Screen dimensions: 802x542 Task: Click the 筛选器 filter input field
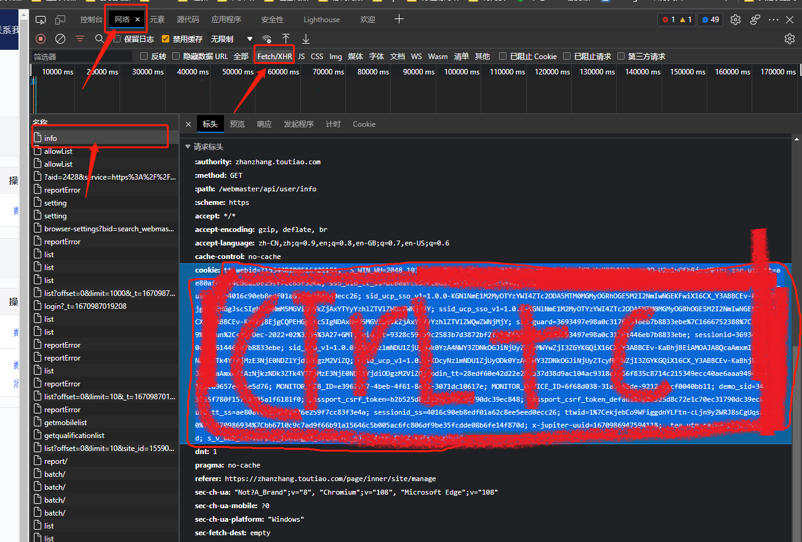82,56
